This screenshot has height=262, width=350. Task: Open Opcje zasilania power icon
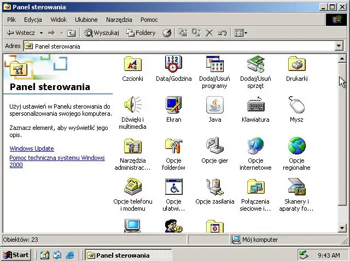coord(214,187)
